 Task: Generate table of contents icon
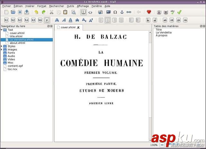tap(166, 12)
